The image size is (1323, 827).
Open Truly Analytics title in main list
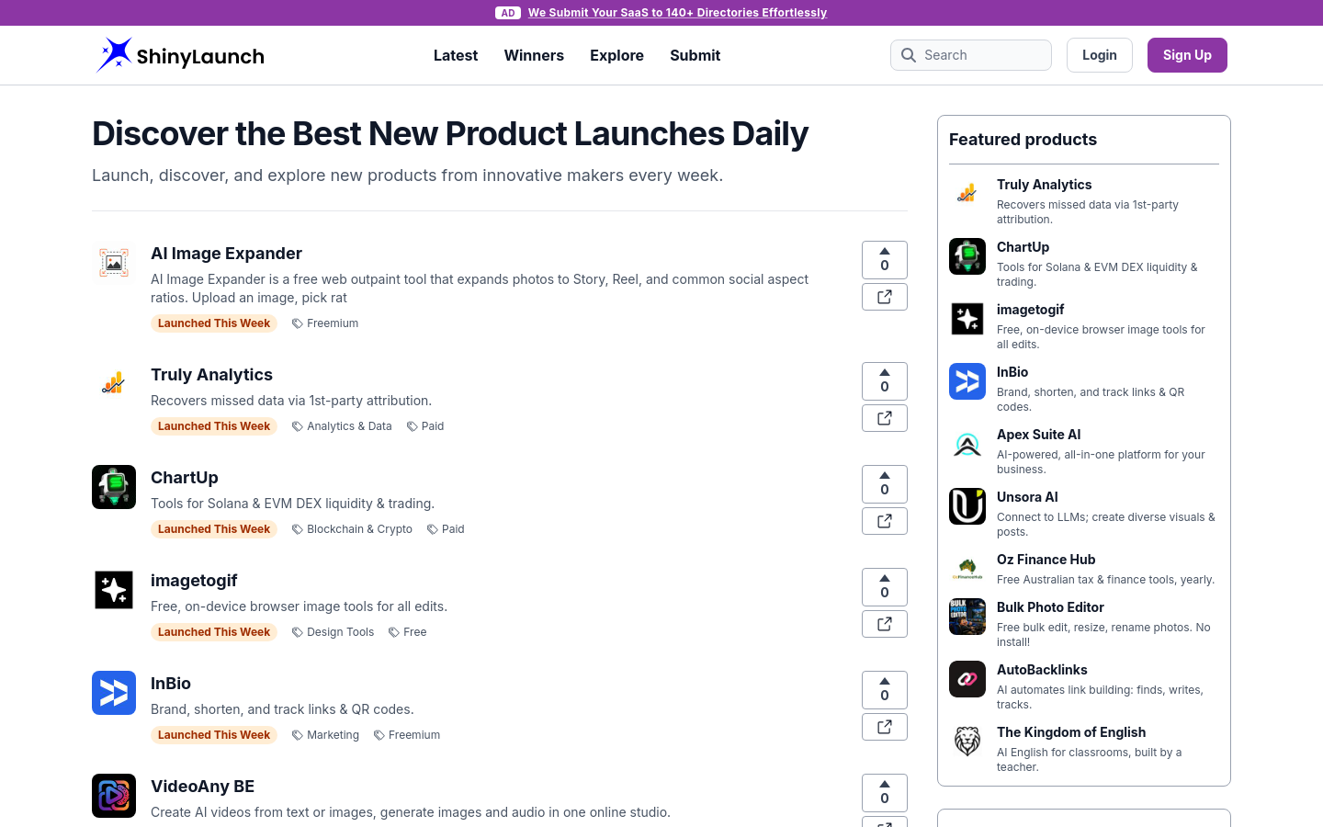click(211, 375)
